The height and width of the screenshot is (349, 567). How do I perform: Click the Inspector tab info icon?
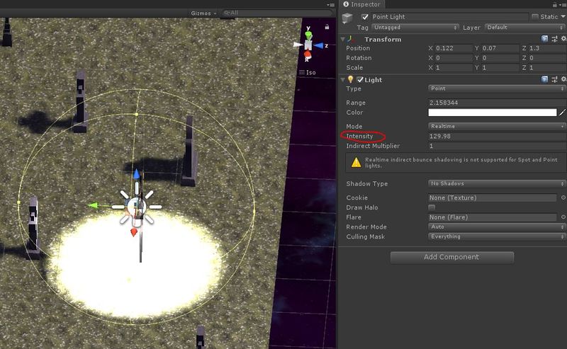pyautogui.click(x=346, y=4)
